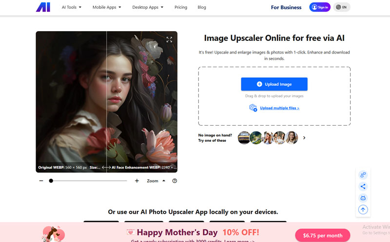
Task: Go to the Pricing page
Action: [x=181, y=7]
